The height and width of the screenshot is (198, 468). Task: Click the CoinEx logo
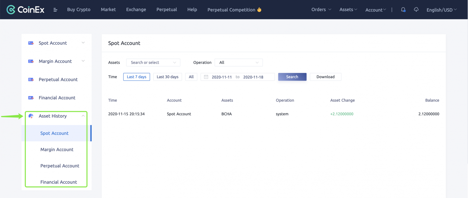[x=25, y=10]
